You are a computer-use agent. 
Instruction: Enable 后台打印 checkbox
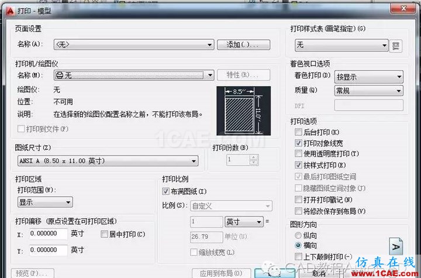tap(298, 132)
